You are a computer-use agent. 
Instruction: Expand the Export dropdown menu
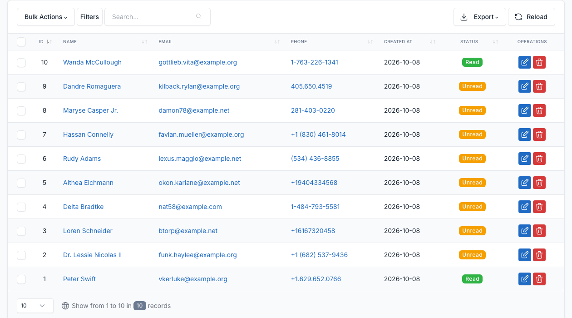tap(480, 17)
